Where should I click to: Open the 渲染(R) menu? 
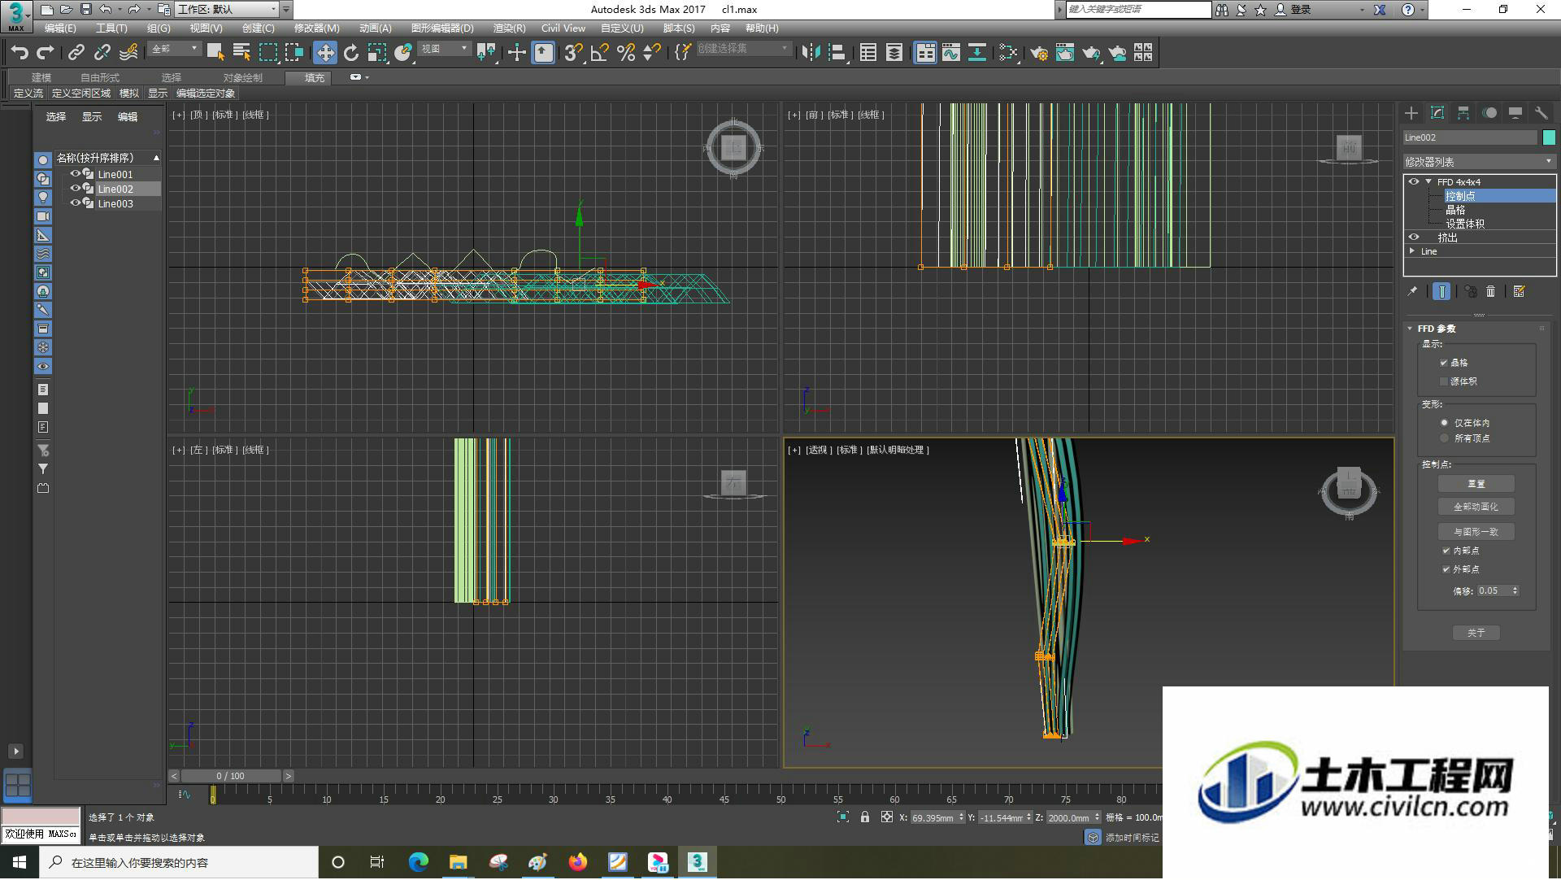point(509,28)
